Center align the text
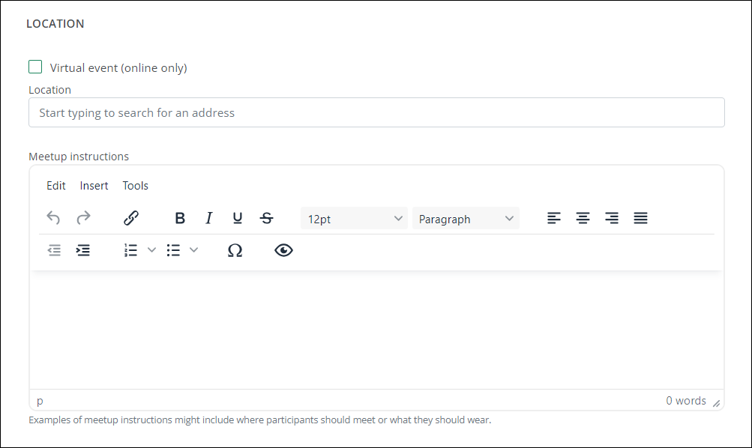Viewport: 752px width, 448px height. [583, 218]
